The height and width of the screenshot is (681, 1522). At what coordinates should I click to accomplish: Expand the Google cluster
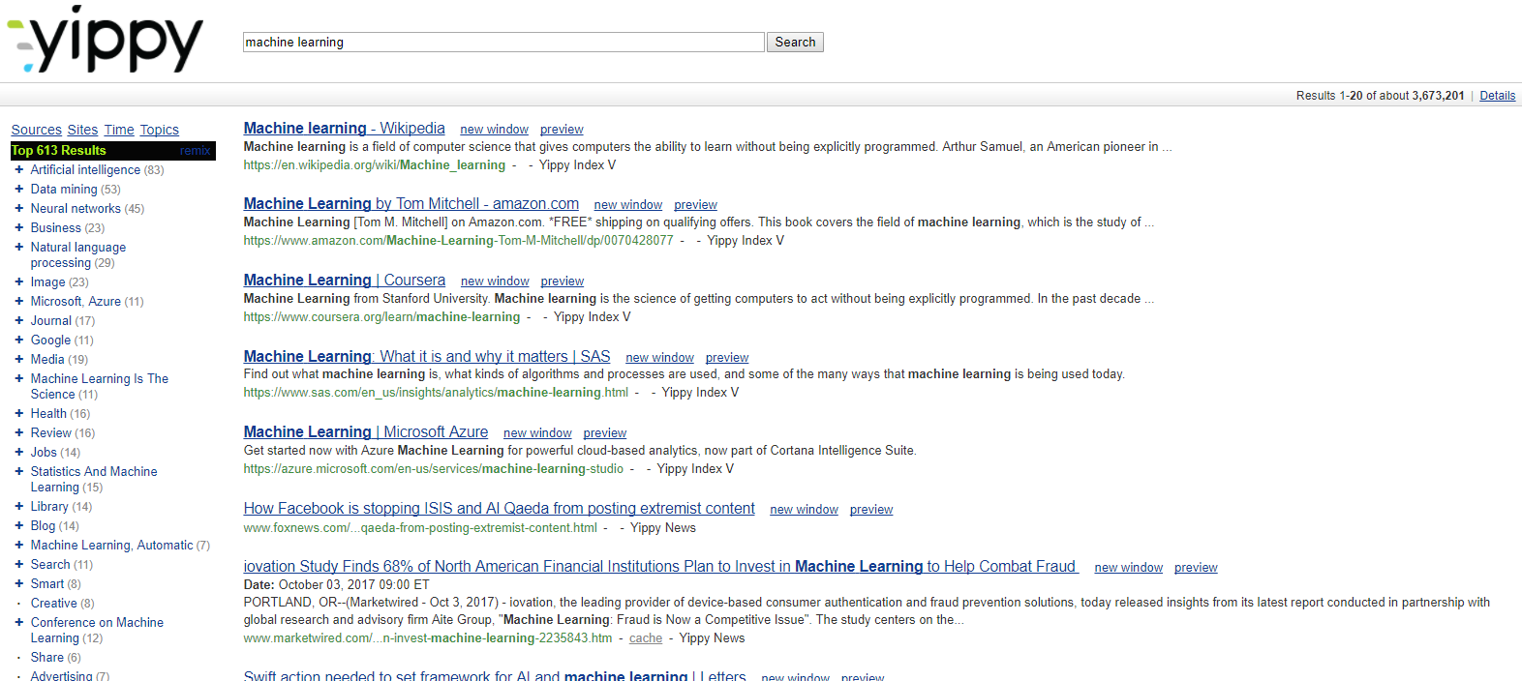pos(18,340)
